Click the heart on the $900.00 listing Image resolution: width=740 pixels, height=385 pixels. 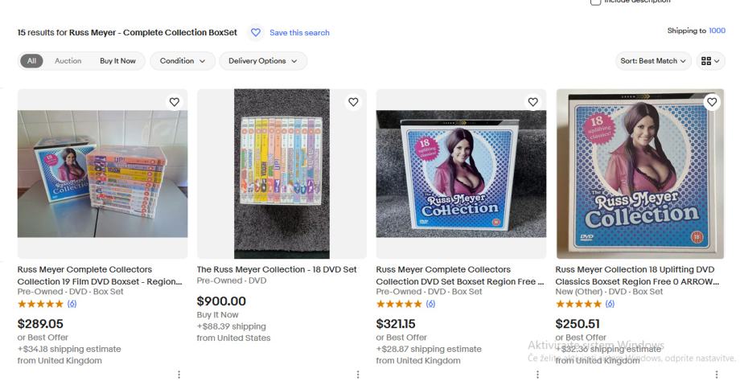[x=353, y=102]
